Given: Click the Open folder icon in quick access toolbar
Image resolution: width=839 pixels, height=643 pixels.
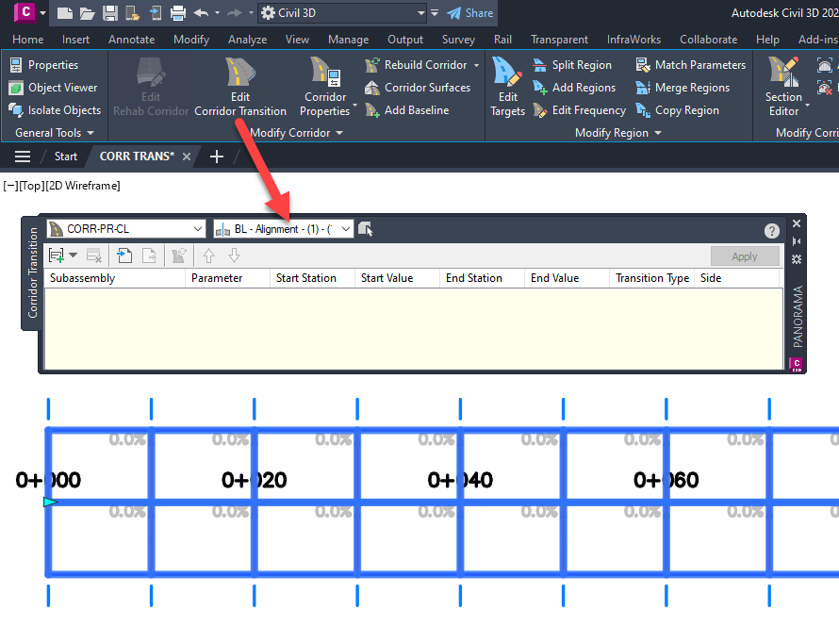Looking at the screenshot, I should click(88, 13).
